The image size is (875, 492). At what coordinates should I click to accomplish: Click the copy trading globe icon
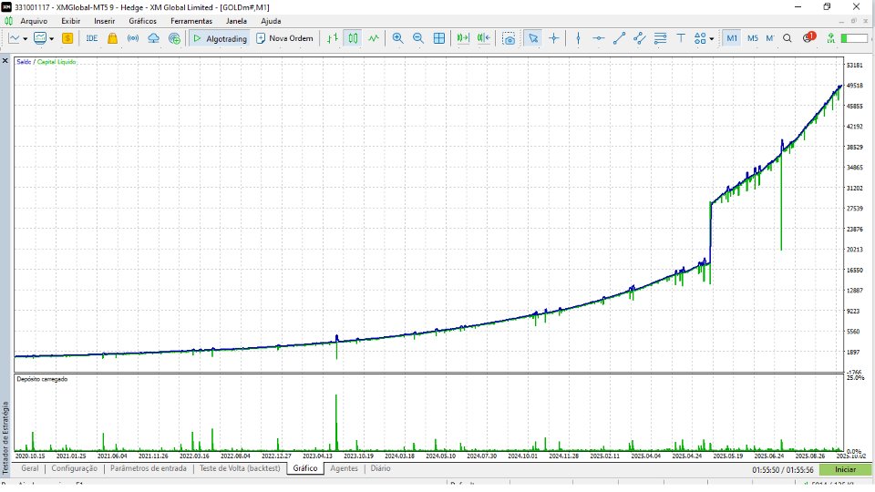[174, 38]
